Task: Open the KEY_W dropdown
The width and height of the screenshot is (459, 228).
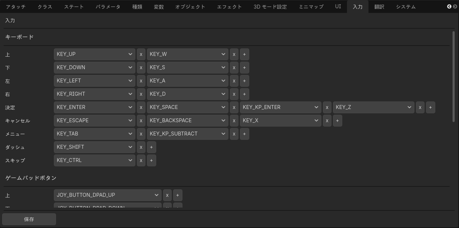Action: 187,54
